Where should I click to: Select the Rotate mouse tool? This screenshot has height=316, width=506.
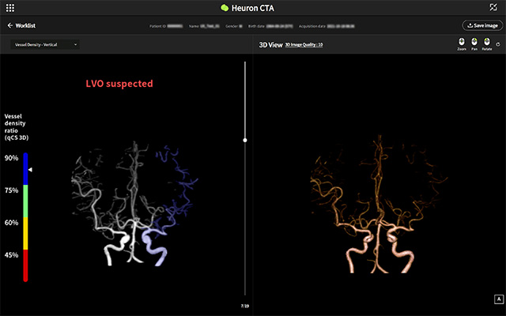point(487,43)
